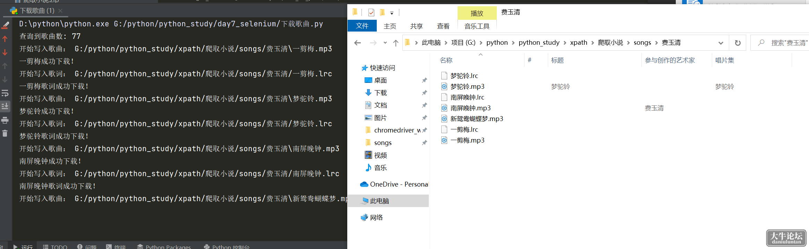This screenshot has width=809, height=249.
Task: Click the red down arrow in the run toolbar
Action: coord(5,52)
